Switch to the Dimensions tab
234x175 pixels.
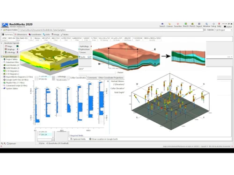click(x=21, y=35)
